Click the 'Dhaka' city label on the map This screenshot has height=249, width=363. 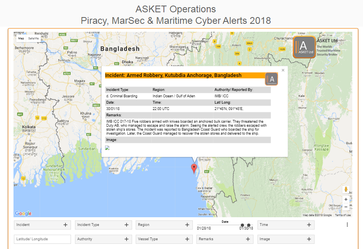(x=127, y=62)
